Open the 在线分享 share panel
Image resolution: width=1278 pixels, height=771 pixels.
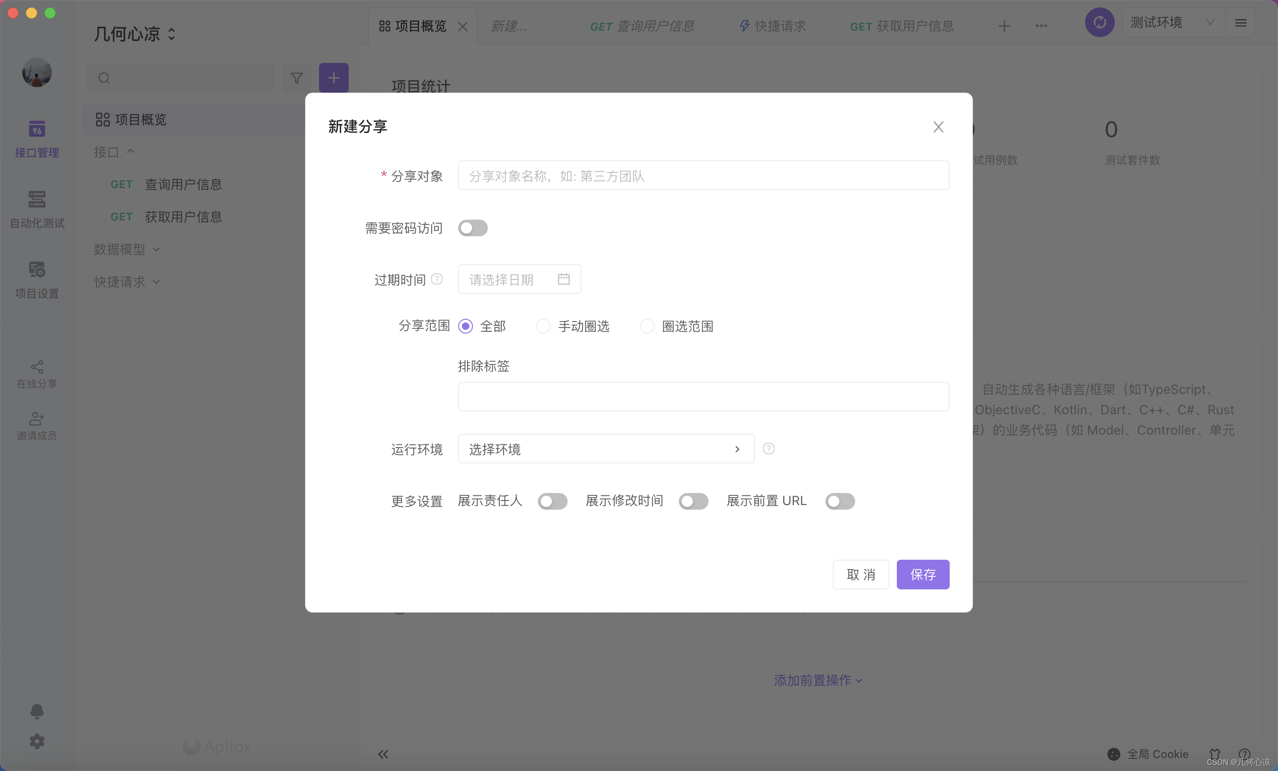(37, 374)
